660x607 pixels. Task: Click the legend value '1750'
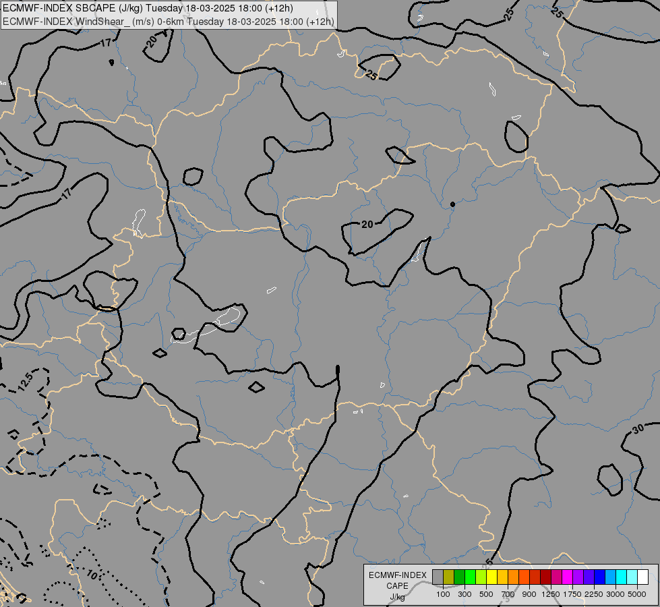(572, 594)
